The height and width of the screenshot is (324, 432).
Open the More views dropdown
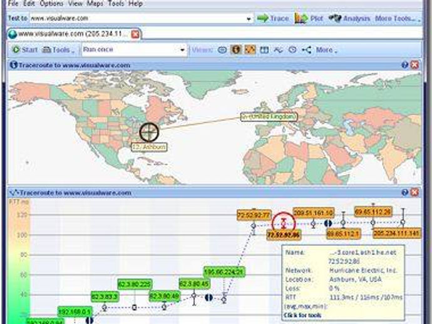click(x=326, y=50)
